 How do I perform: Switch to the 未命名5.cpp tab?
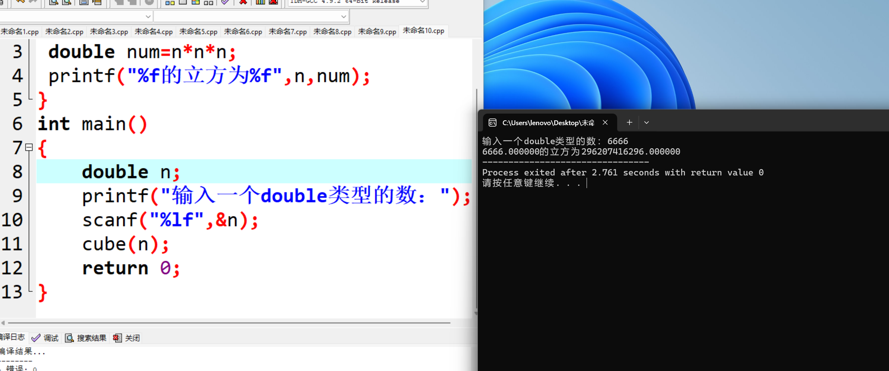tap(198, 32)
